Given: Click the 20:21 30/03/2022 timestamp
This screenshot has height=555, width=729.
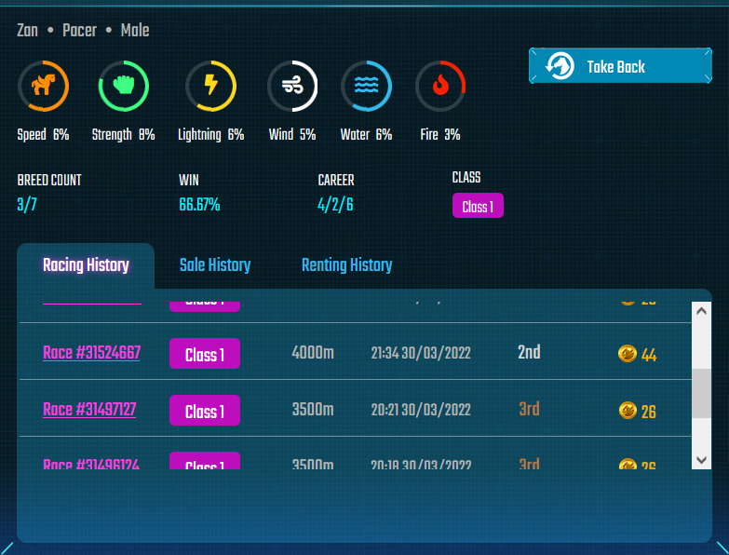Looking at the screenshot, I should 421,410.
